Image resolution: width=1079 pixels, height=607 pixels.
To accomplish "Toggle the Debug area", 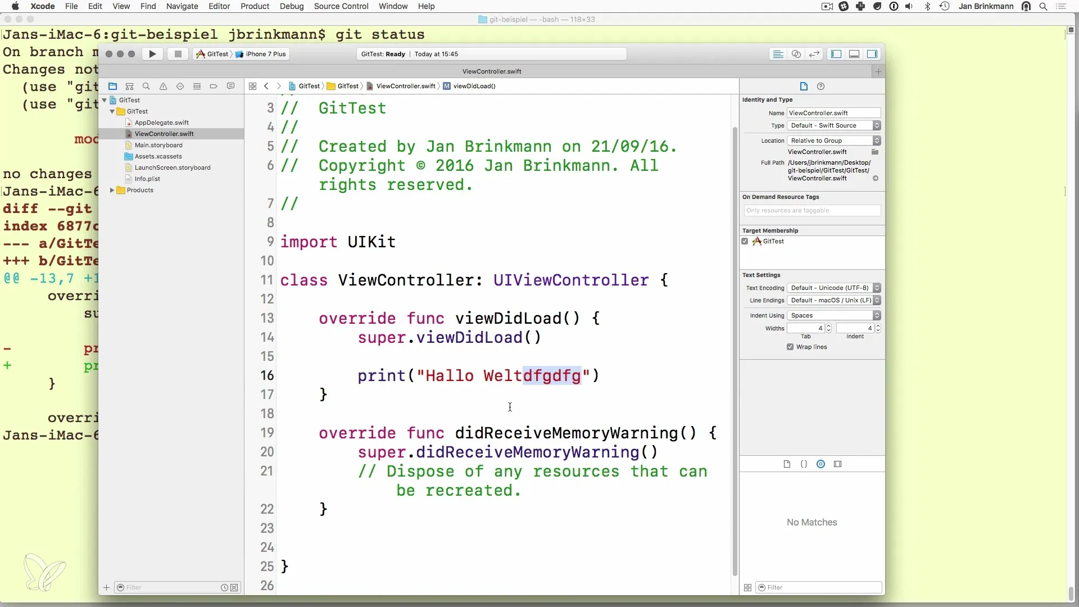I will pos(854,54).
